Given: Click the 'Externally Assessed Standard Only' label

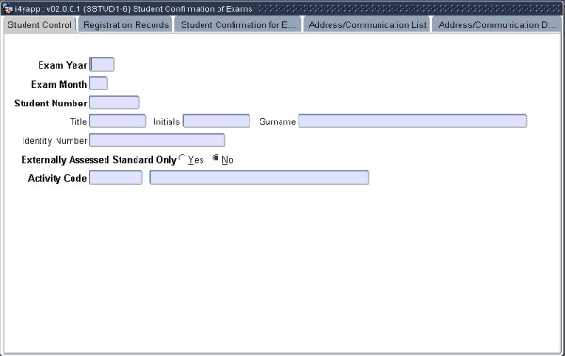Looking at the screenshot, I should point(99,160).
